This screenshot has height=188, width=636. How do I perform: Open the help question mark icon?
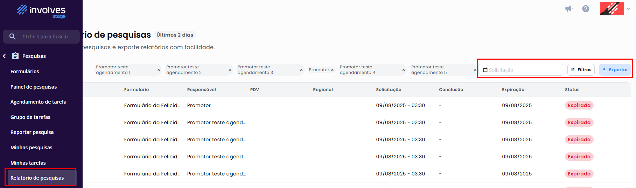pyautogui.click(x=586, y=9)
